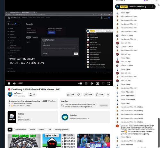This screenshot has width=160, height=148.
Task: Select the Roblox filter chip
Action: [32, 129]
